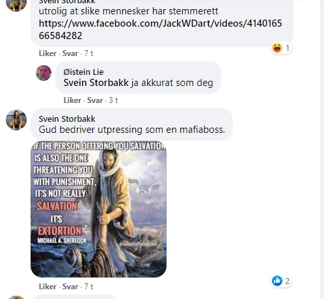Screen dimensions: 324x299
Task: Click the partially visible avatar at top
Action: tap(16, 5)
